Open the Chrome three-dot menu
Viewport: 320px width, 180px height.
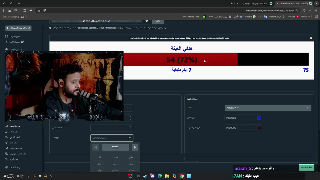click(x=3, y=10)
